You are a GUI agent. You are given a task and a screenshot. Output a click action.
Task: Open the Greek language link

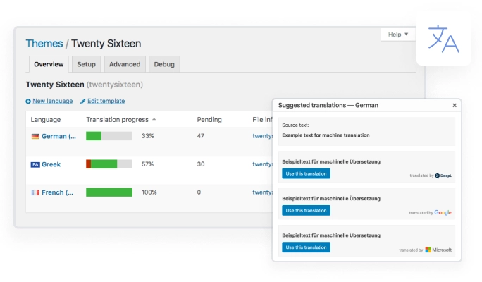(x=51, y=164)
